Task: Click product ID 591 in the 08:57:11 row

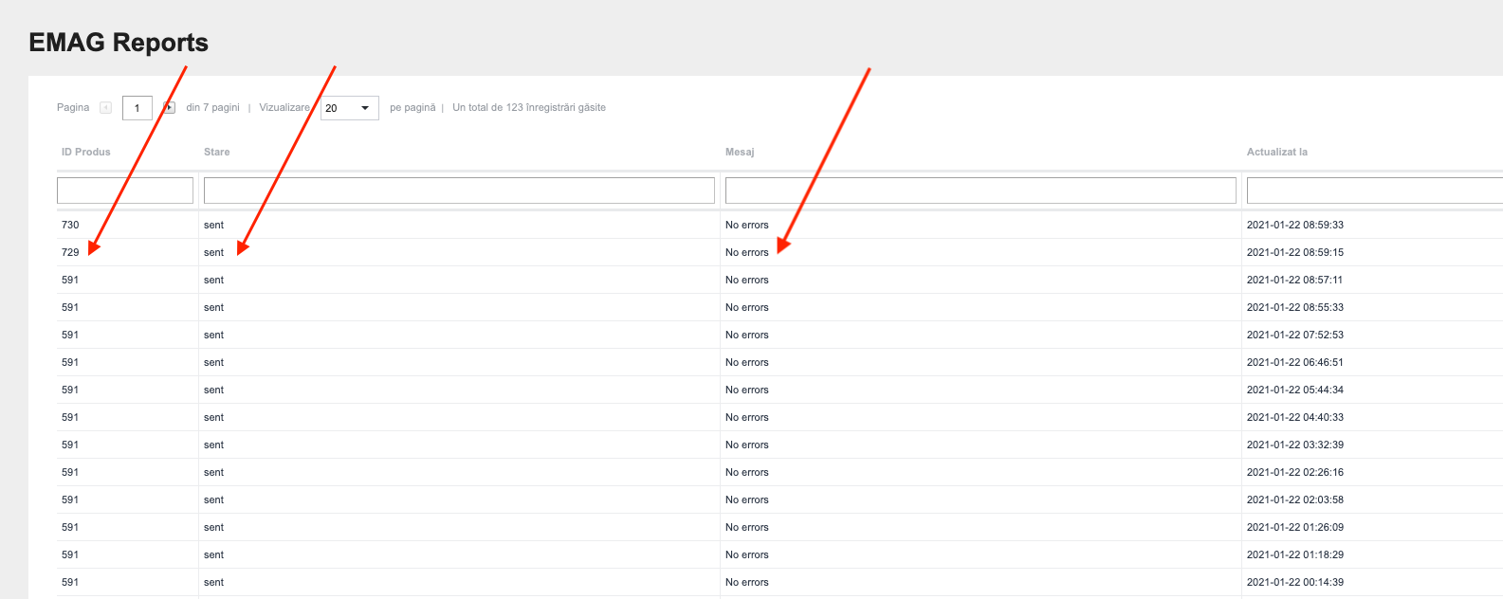Action: pyautogui.click(x=70, y=280)
